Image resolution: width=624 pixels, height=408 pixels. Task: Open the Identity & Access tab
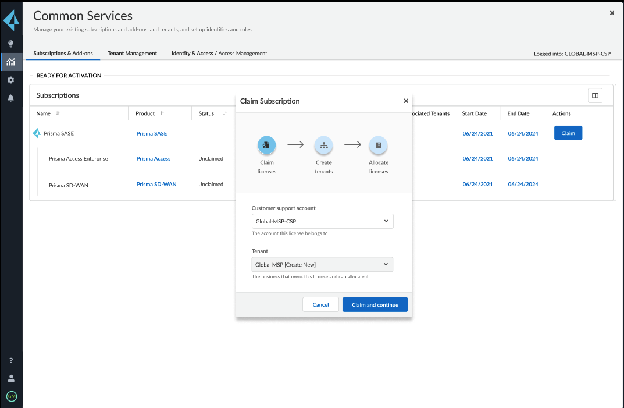tap(219, 54)
